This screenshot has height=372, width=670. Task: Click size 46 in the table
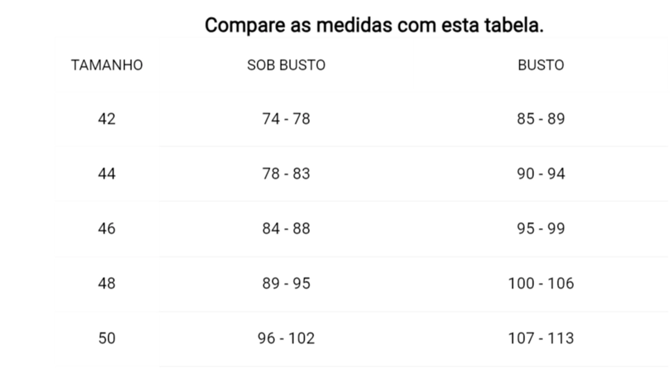[107, 229]
